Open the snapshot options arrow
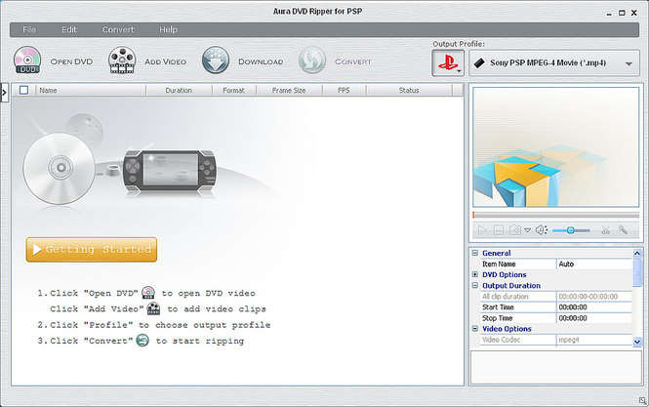Viewport: 649px width, 407px height. coord(527,230)
